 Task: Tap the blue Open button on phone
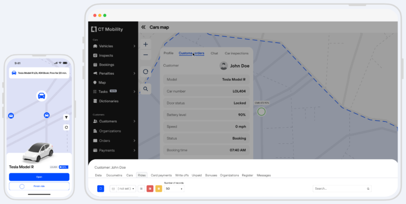[39, 177]
